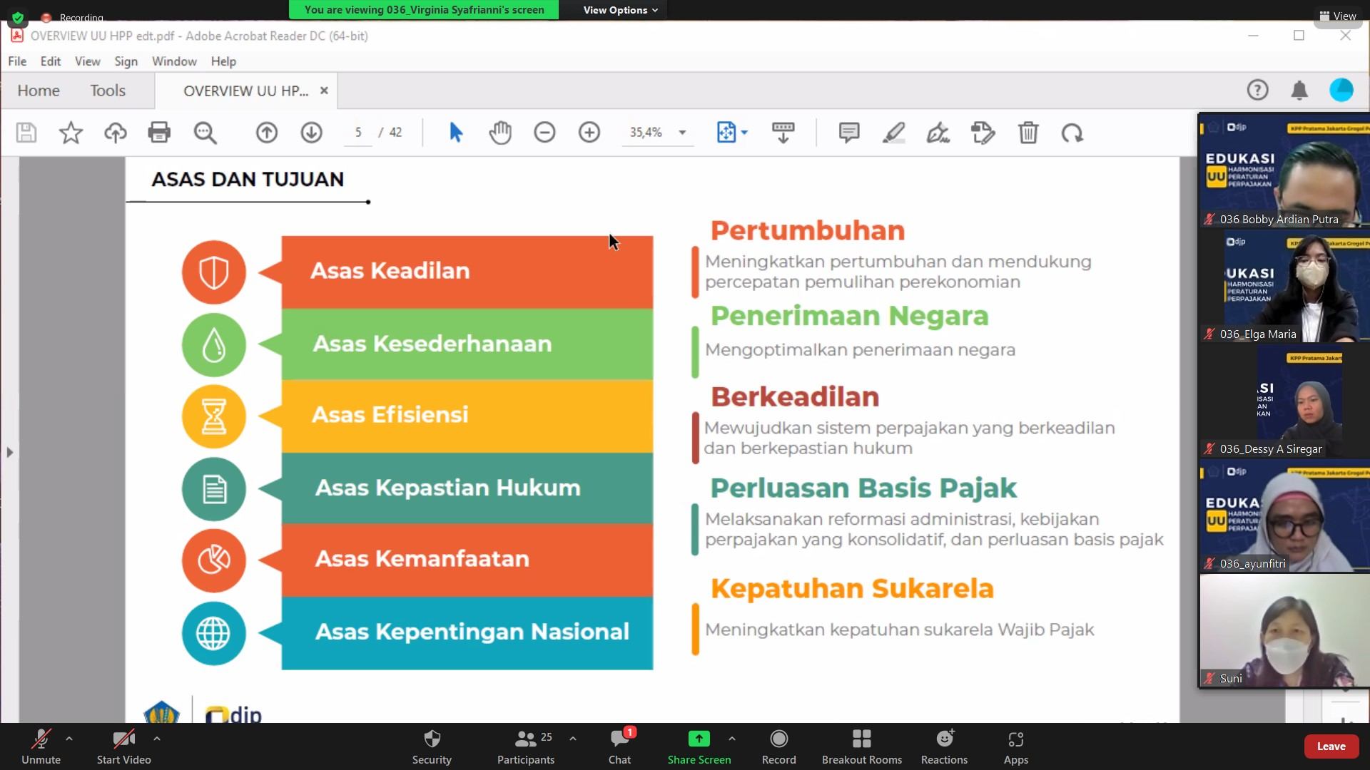Select the Highlight text pen tool
Viewport: 1370px width, 770px height.
click(x=893, y=133)
